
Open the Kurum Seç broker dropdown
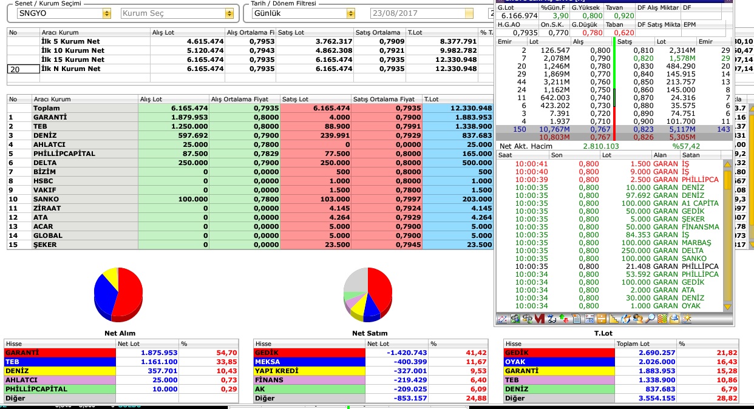coord(229,13)
